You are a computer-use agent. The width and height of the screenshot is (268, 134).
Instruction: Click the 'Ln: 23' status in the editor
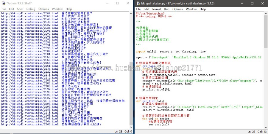tap(251, 132)
